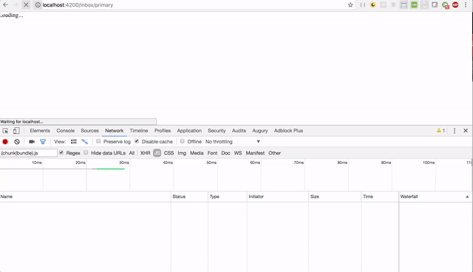Close the DevTools panel
Image resolution: width=473 pixels, height=272 pixels.
(x=466, y=131)
